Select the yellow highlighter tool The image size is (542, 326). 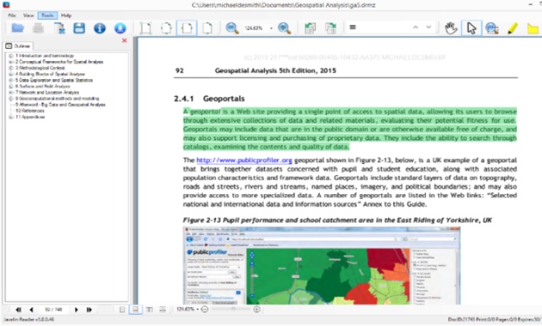pyautogui.click(x=512, y=28)
